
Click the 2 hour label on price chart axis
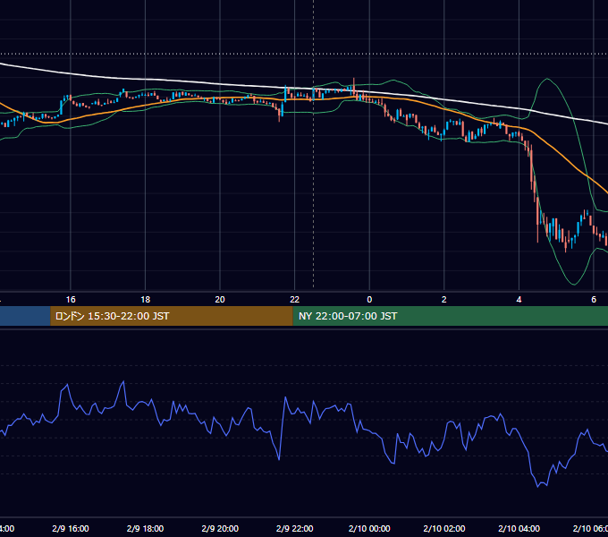pos(444,300)
